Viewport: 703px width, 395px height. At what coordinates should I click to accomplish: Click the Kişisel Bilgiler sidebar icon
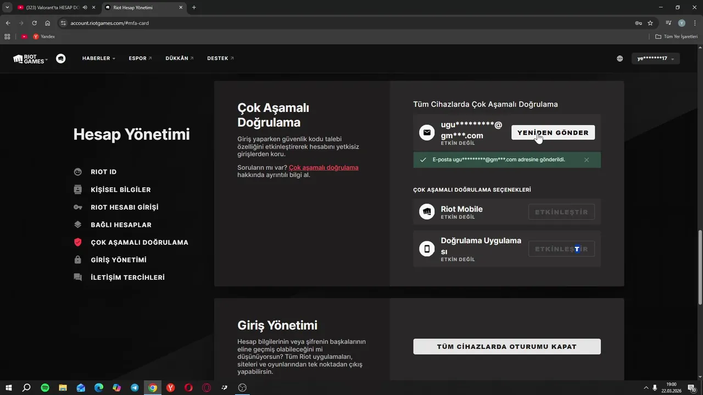pos(78,189)
